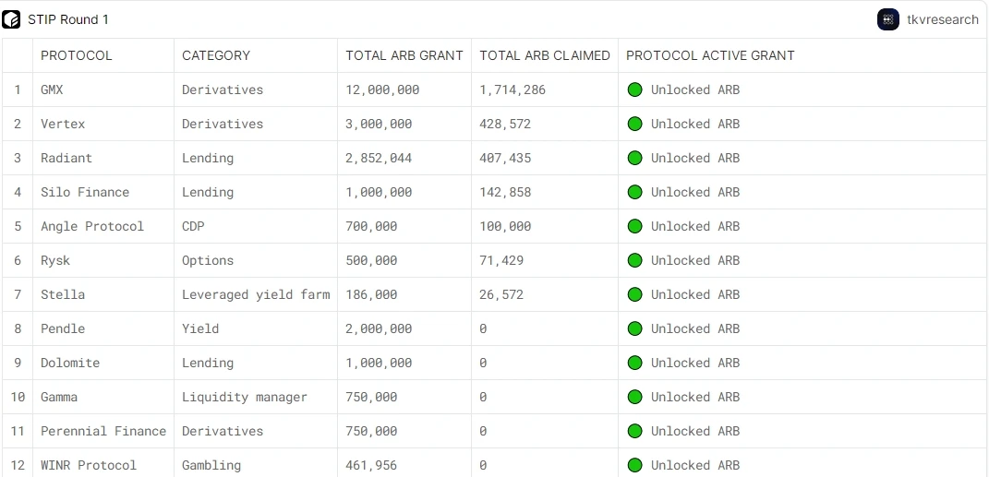Click the green status dot in Radiant row
989x477 pixels.
[x=634, y=158]
